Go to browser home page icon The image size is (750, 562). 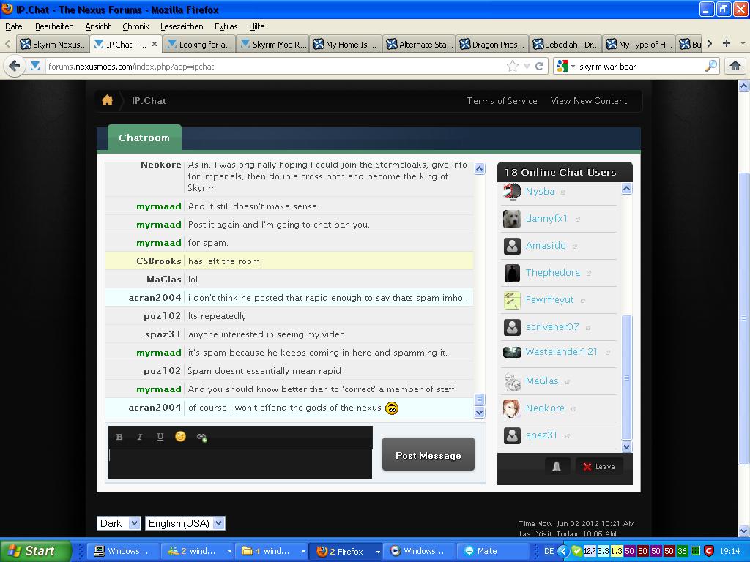tap(735, 66)
